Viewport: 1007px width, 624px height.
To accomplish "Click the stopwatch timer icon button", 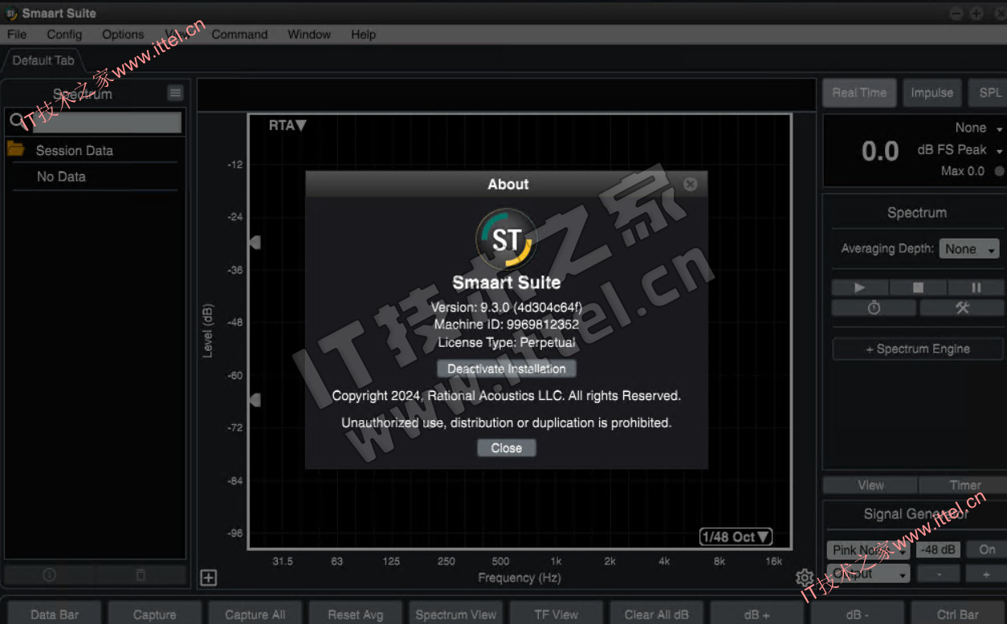I will [874, 308].
